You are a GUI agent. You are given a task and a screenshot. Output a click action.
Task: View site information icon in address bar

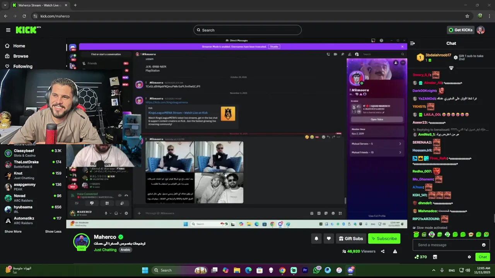tap(35, 16)
